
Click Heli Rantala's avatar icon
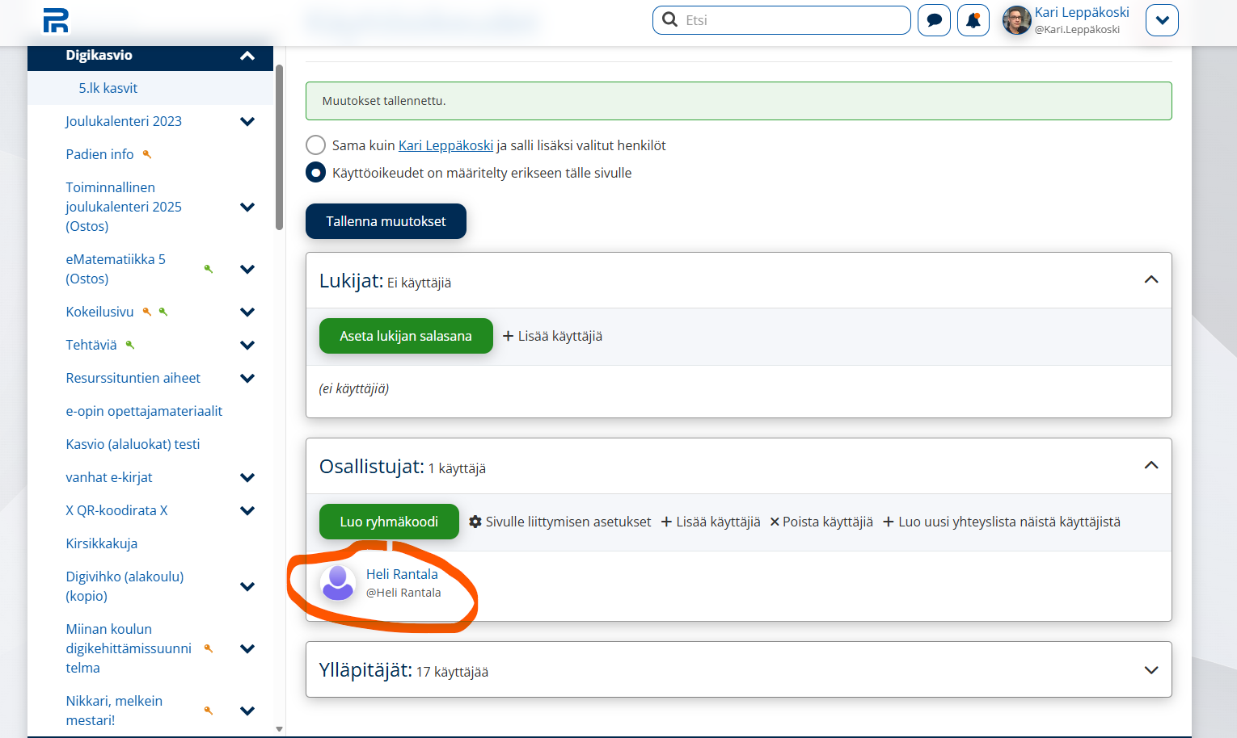coord(338,583)
